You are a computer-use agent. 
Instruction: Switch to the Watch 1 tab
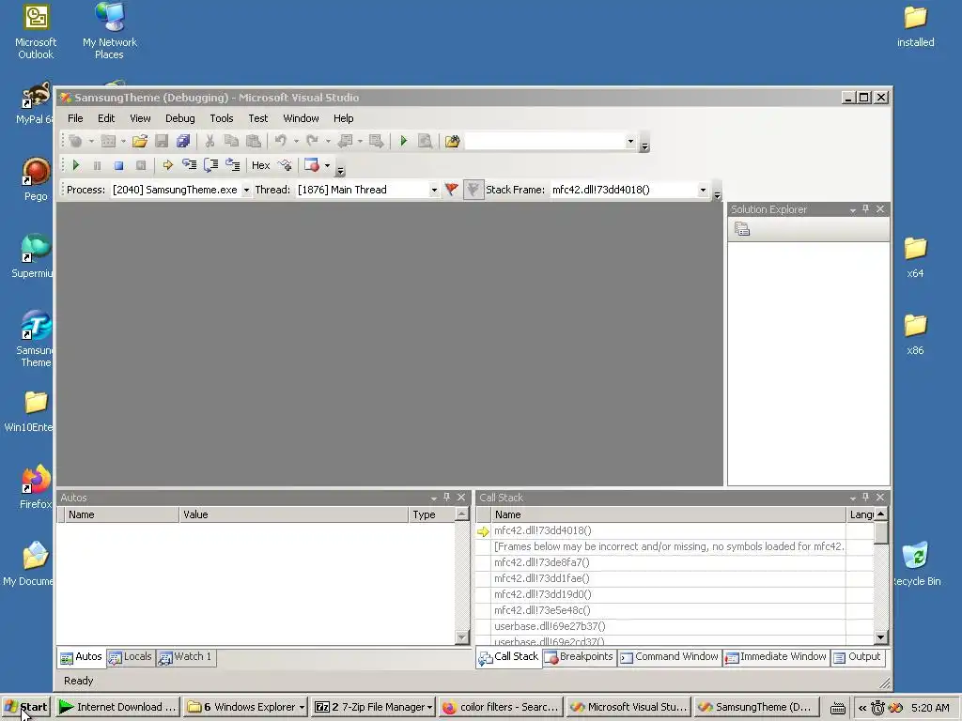[x=185, y=656]
